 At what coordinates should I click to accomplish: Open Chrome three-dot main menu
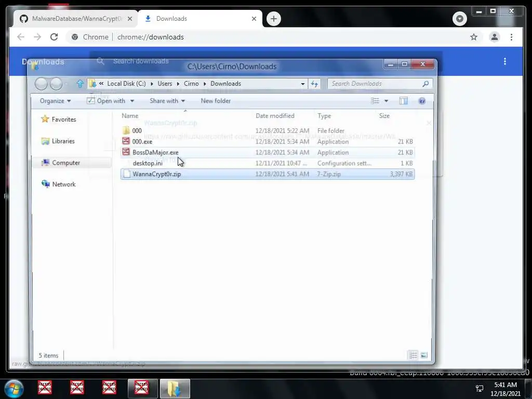tap(511, 37)
